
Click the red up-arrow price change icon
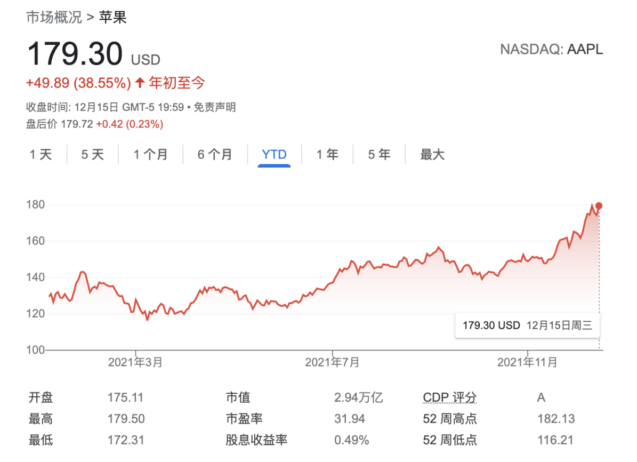(x=140, y=83)
